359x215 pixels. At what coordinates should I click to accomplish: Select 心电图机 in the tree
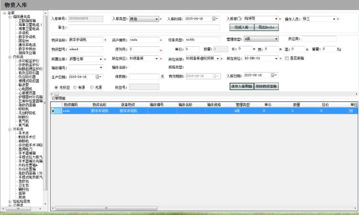25,89
